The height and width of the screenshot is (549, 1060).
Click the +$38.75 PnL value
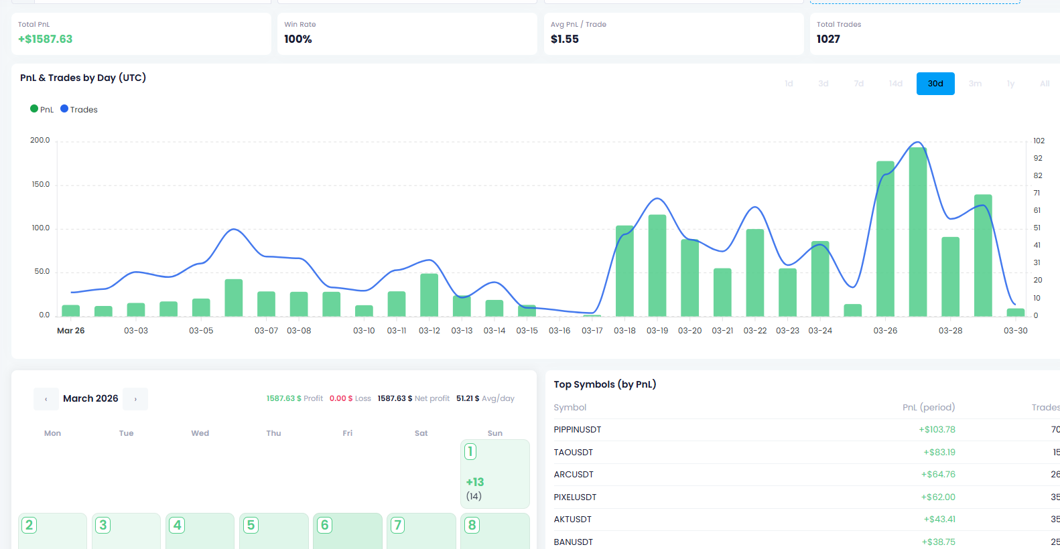tap(939, 542)
